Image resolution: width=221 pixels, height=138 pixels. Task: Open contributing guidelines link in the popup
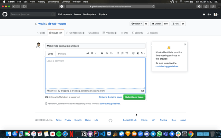click(167, 67)
